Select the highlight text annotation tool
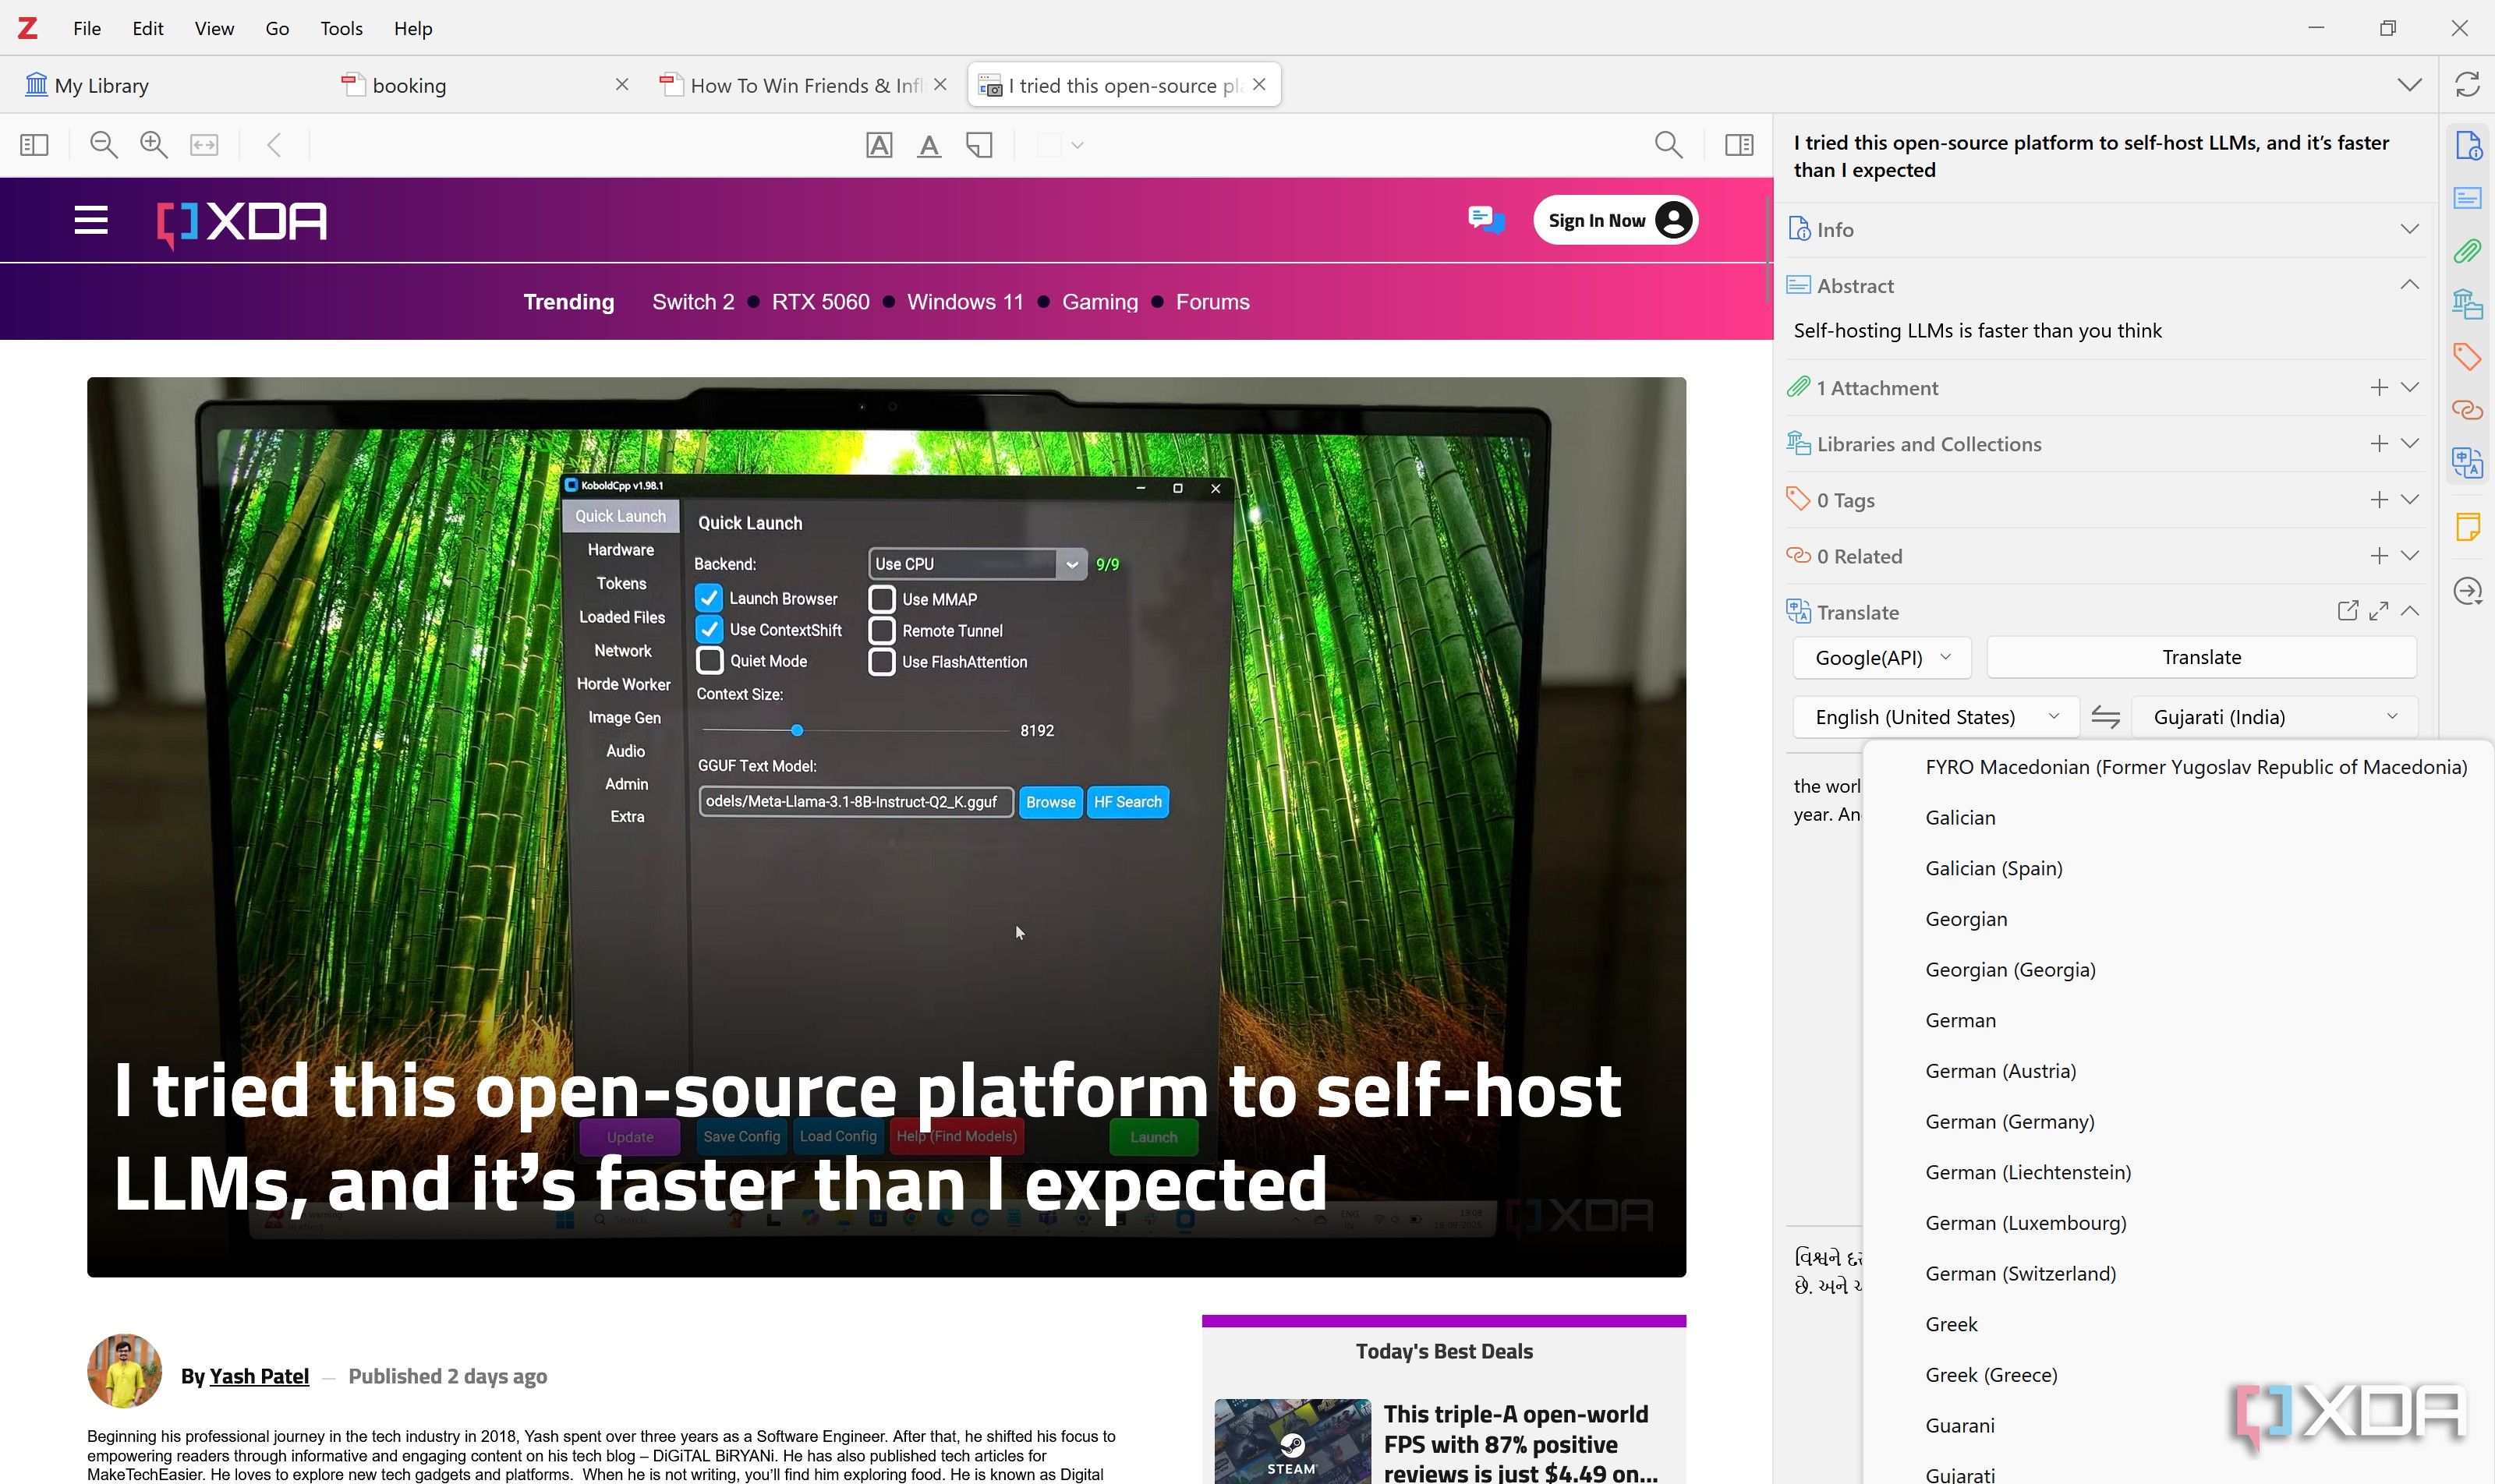The height and width of the screenshot is (1484, 2495). [x=879, y=145]
